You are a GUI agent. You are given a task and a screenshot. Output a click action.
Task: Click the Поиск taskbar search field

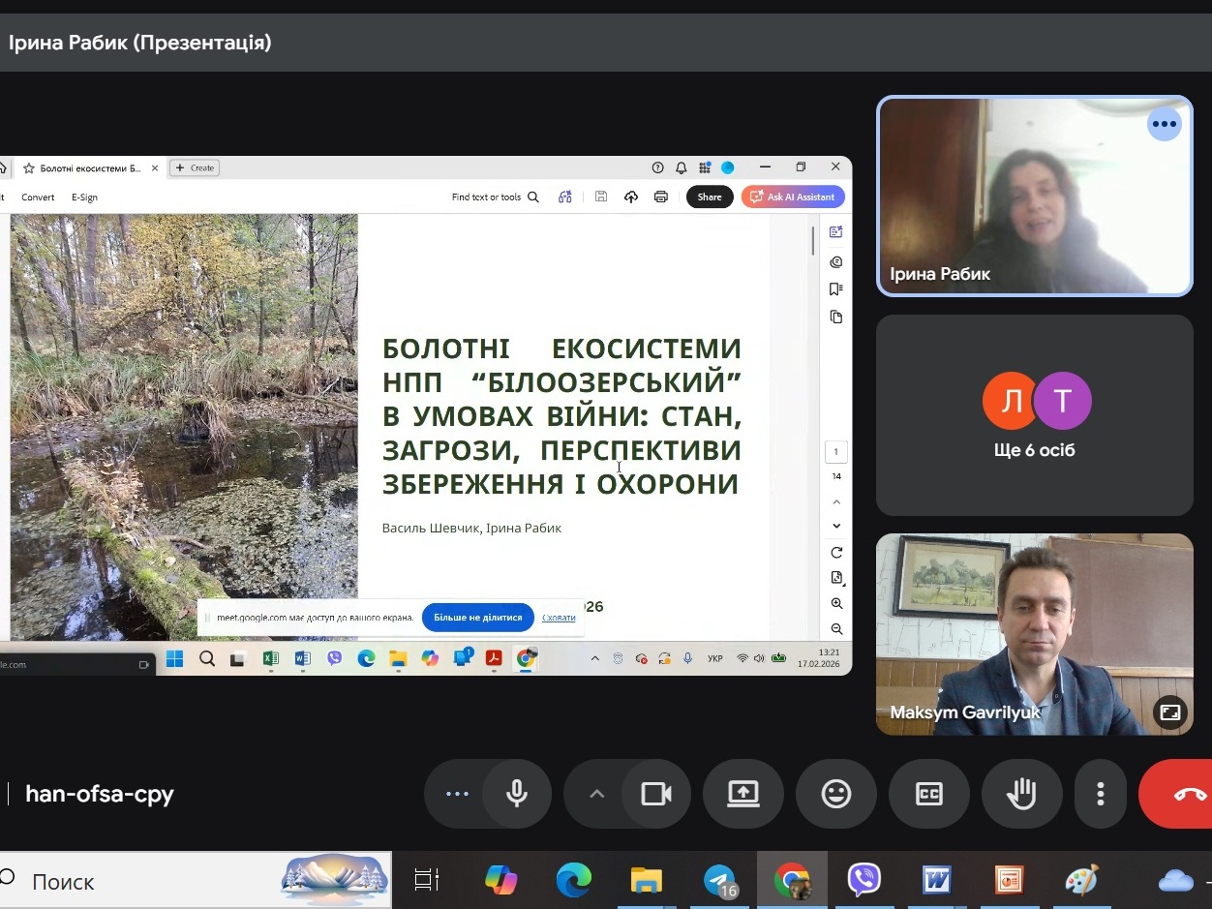[145, 881]
